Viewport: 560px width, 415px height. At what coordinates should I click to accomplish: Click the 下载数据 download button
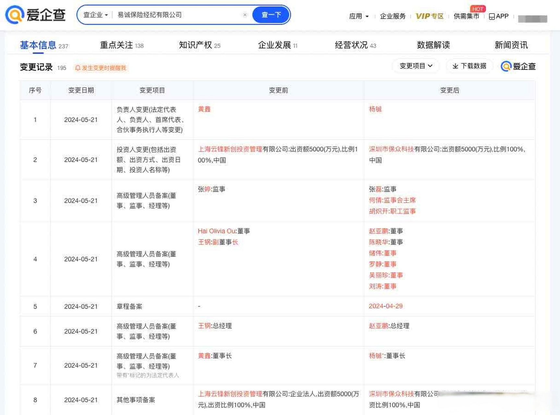pos(469,66)
